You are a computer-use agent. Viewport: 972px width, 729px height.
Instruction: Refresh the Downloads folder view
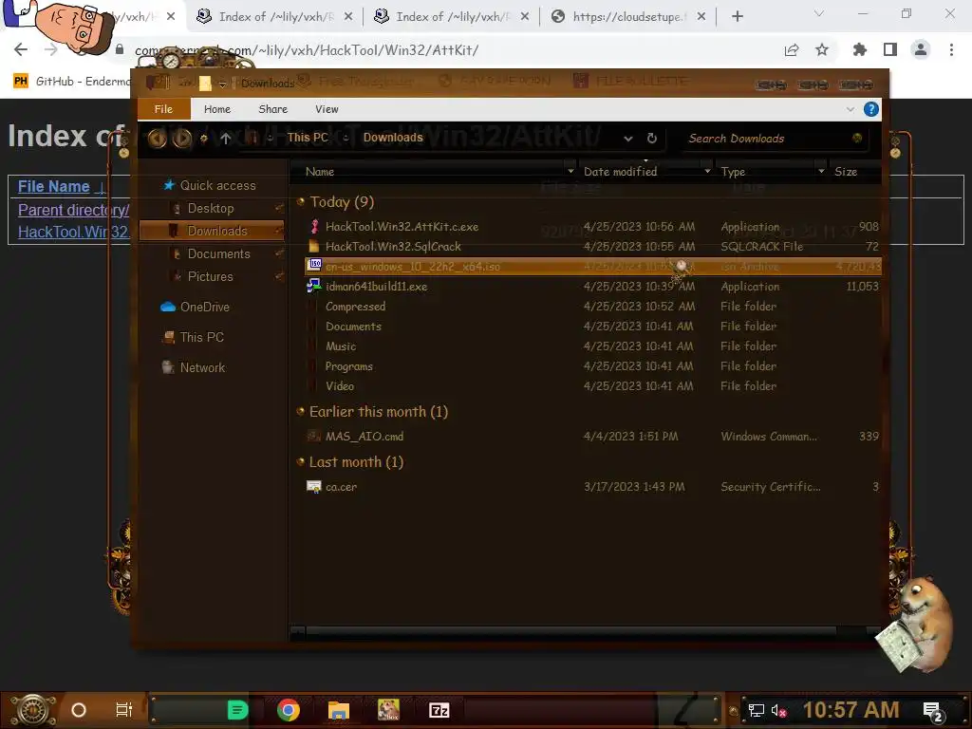[651, 139]
